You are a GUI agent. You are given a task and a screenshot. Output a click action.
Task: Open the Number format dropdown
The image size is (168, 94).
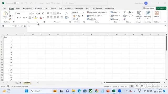pos(83,12)
